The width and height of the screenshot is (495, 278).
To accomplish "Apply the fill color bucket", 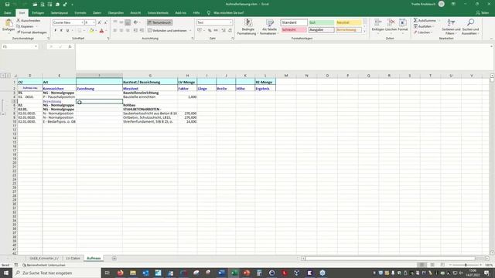I will click(x=91, y=31).
